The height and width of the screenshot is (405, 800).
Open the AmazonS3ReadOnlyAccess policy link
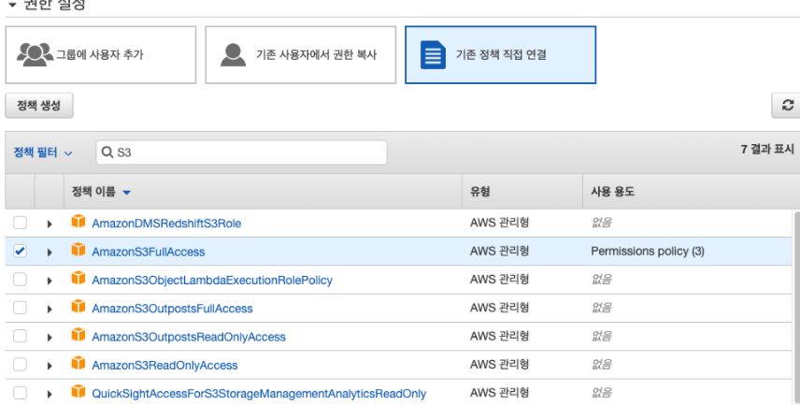click(x=164, y=365)
